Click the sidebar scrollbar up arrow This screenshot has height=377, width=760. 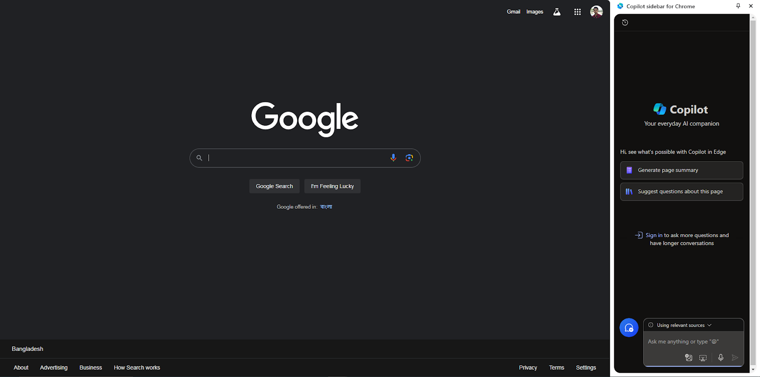click(x=753, y=17)
